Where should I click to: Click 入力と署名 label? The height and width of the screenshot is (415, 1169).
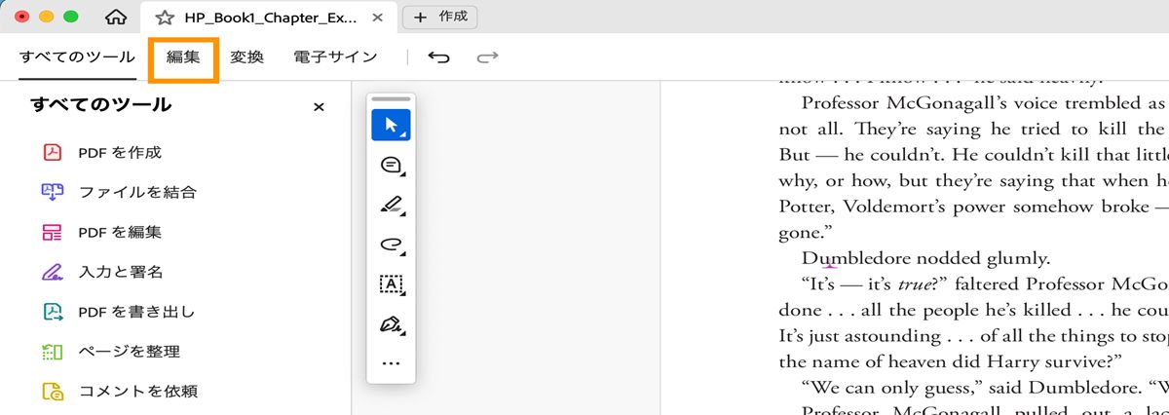[121, 272]
